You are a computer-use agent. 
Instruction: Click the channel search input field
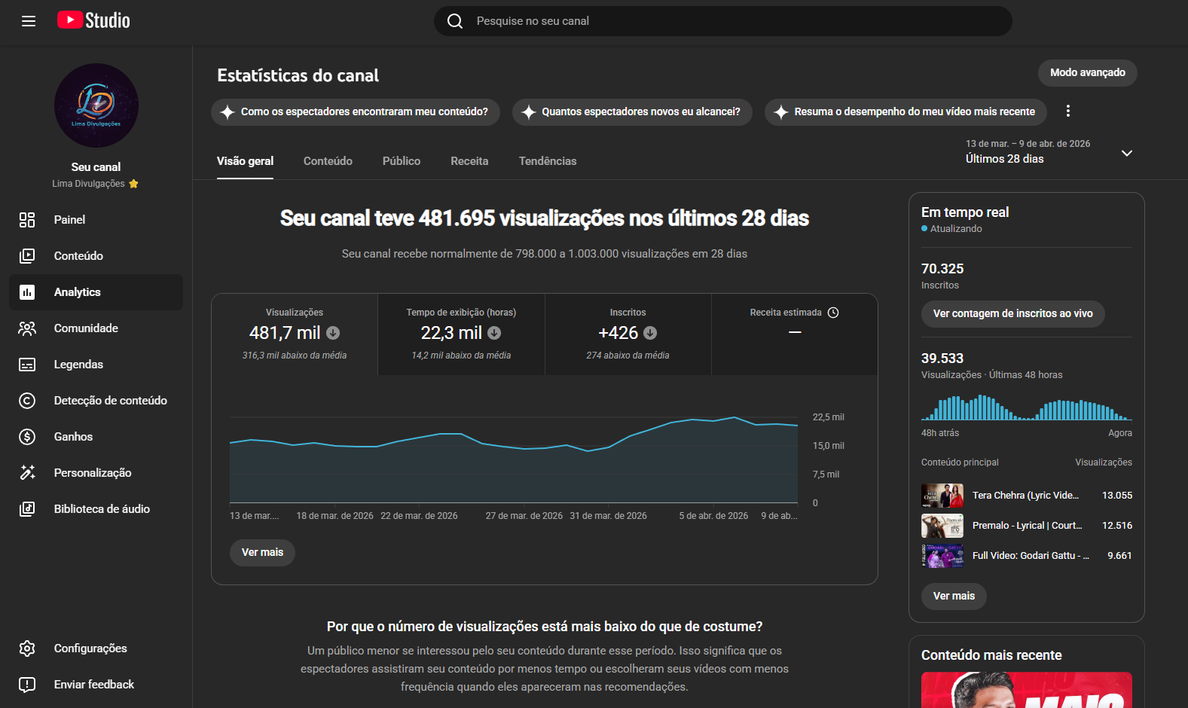[x=723, y=21]
